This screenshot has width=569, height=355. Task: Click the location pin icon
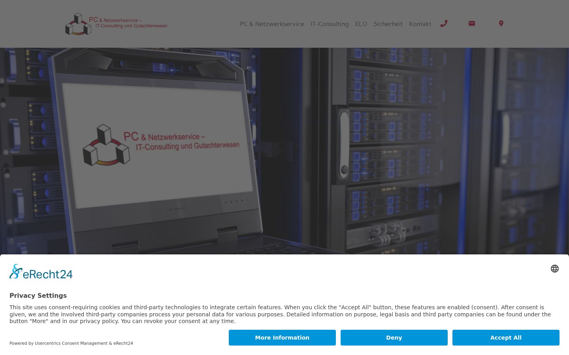[501, 24]
